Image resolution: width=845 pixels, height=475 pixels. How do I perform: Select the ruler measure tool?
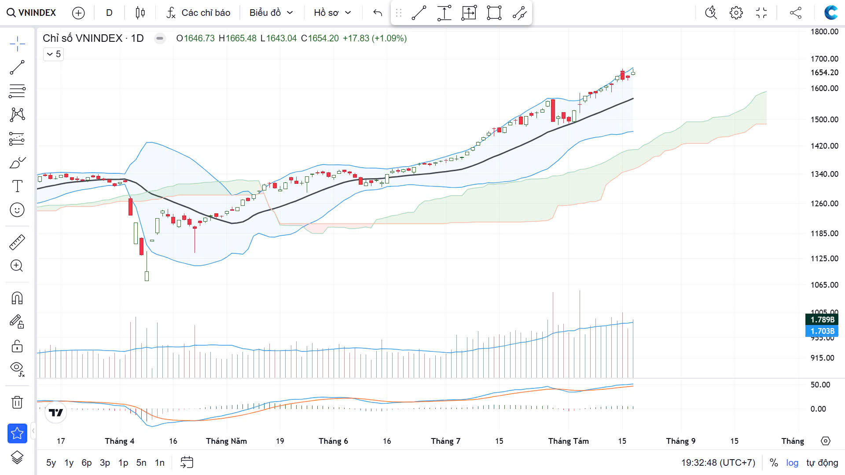point(17,242)
